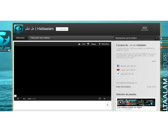Screen dimensions: 168x132
Task: Mute the video using speaker icon
Action: tap(24, 99)
